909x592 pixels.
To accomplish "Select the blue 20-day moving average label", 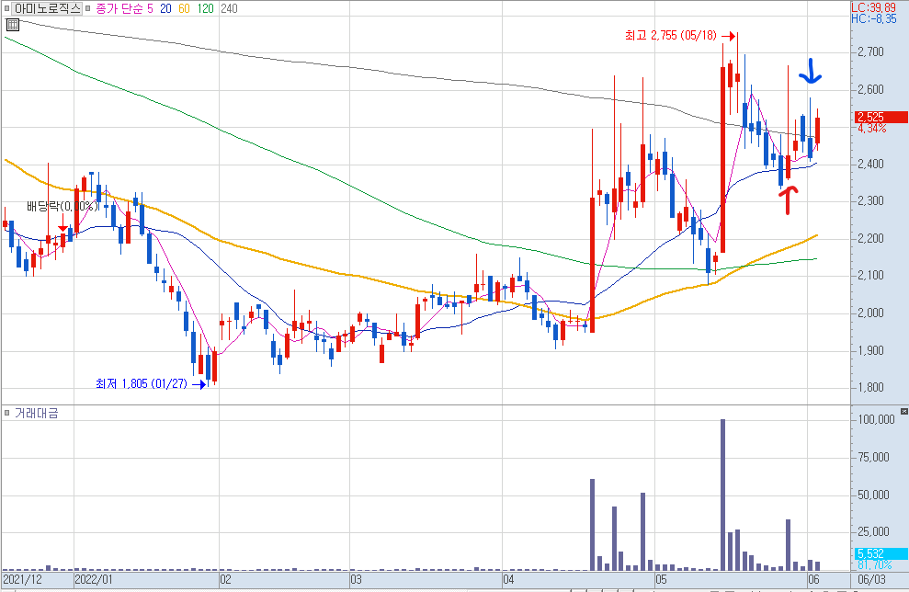I will click(165, 8).
